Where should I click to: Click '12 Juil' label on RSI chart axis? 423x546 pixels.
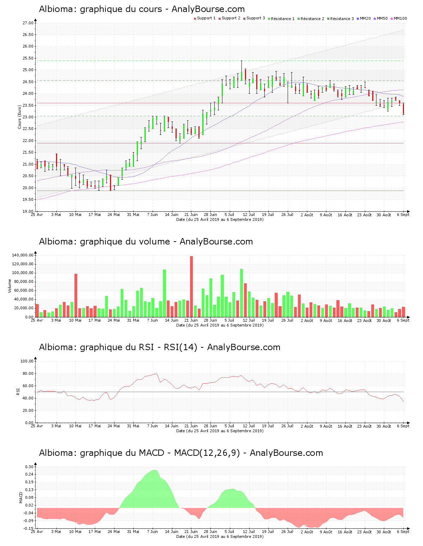[249, 426]
